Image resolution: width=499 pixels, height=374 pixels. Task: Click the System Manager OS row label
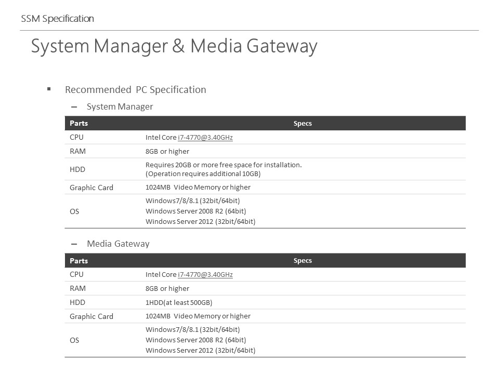tap(74, 211)
